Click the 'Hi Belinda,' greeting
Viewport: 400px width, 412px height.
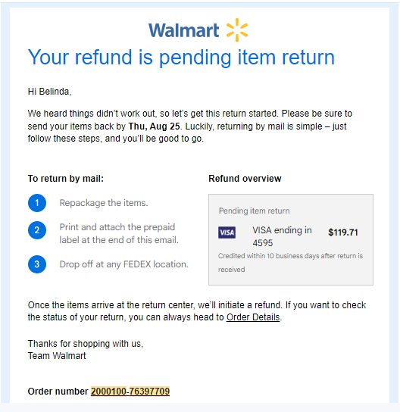coord(49,92)
